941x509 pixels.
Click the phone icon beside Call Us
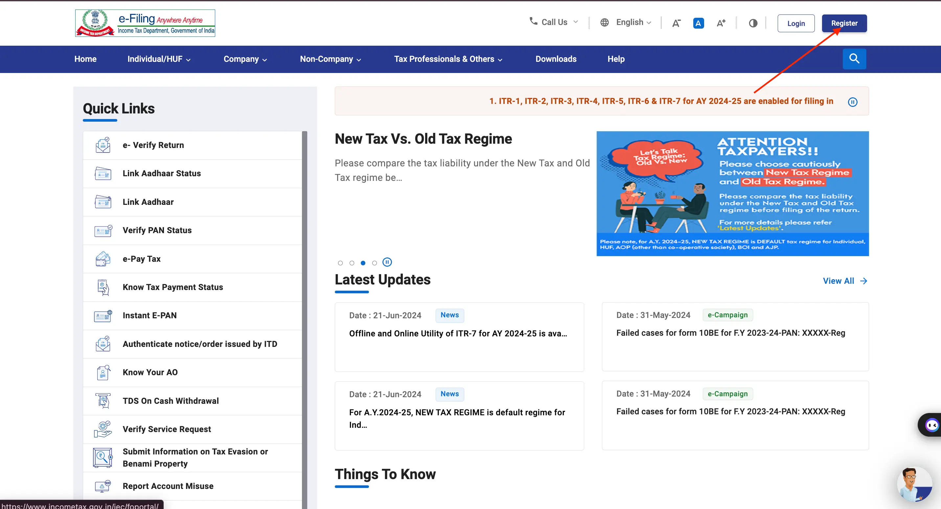coord(533,21)
